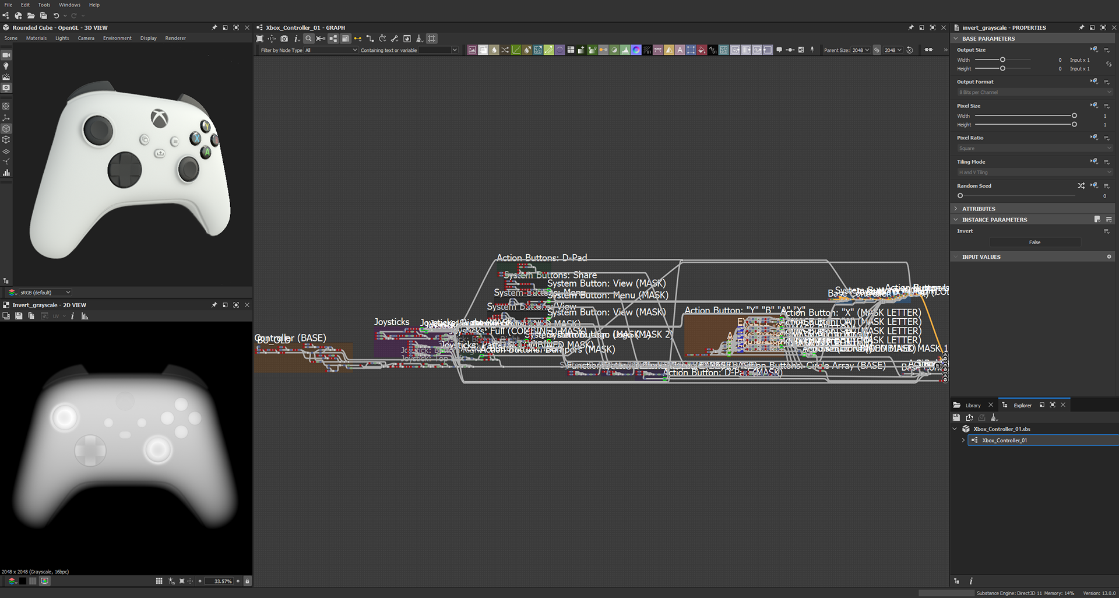Click the Text node icon with letter A
Screen dimensions: 1119x598
680,50
